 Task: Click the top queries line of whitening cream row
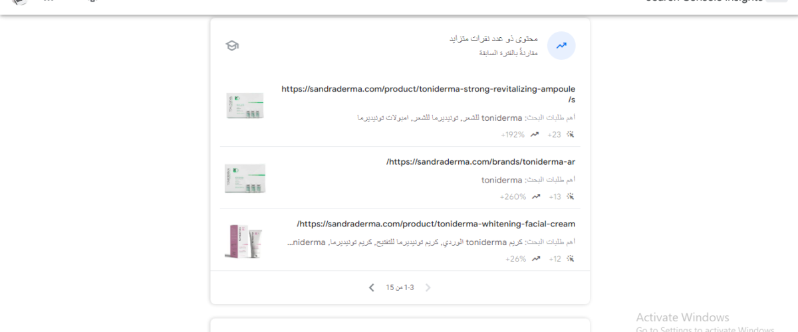431,242
